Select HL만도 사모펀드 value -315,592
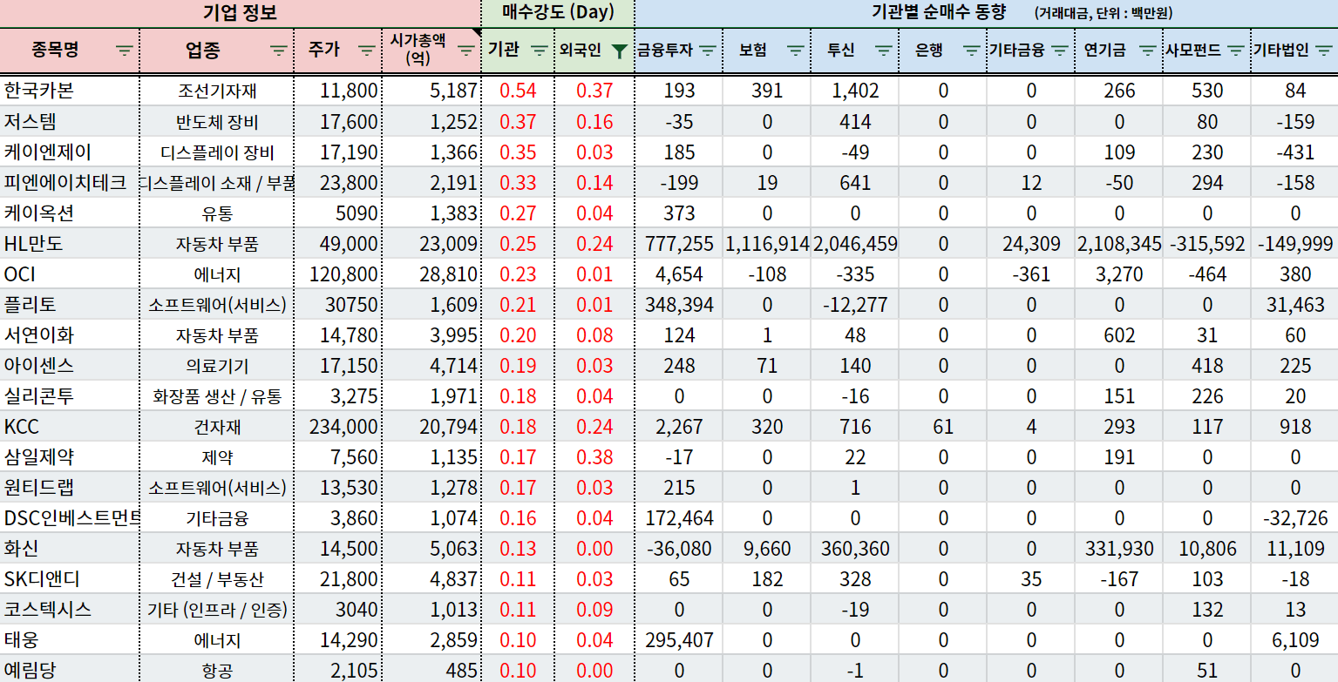Viewport: 1338px width, 682px height. [x=1207, y=243]
